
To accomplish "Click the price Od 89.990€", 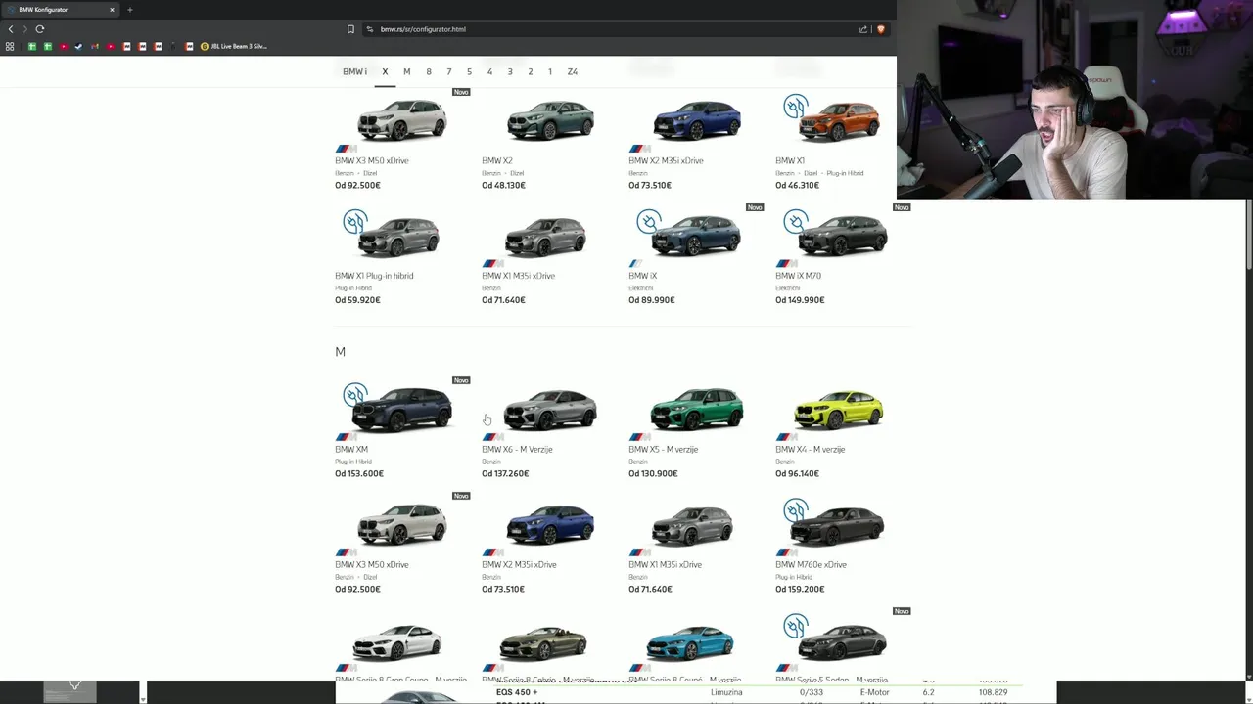I will [x=652, y=300].
